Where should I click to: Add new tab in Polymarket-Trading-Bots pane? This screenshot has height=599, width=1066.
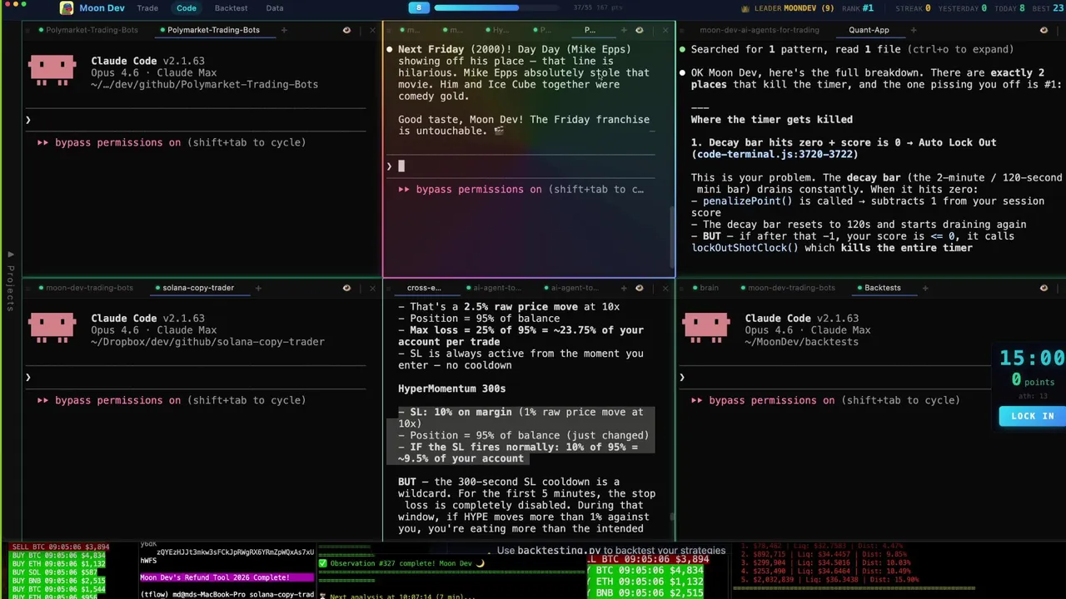click(283, 30)
